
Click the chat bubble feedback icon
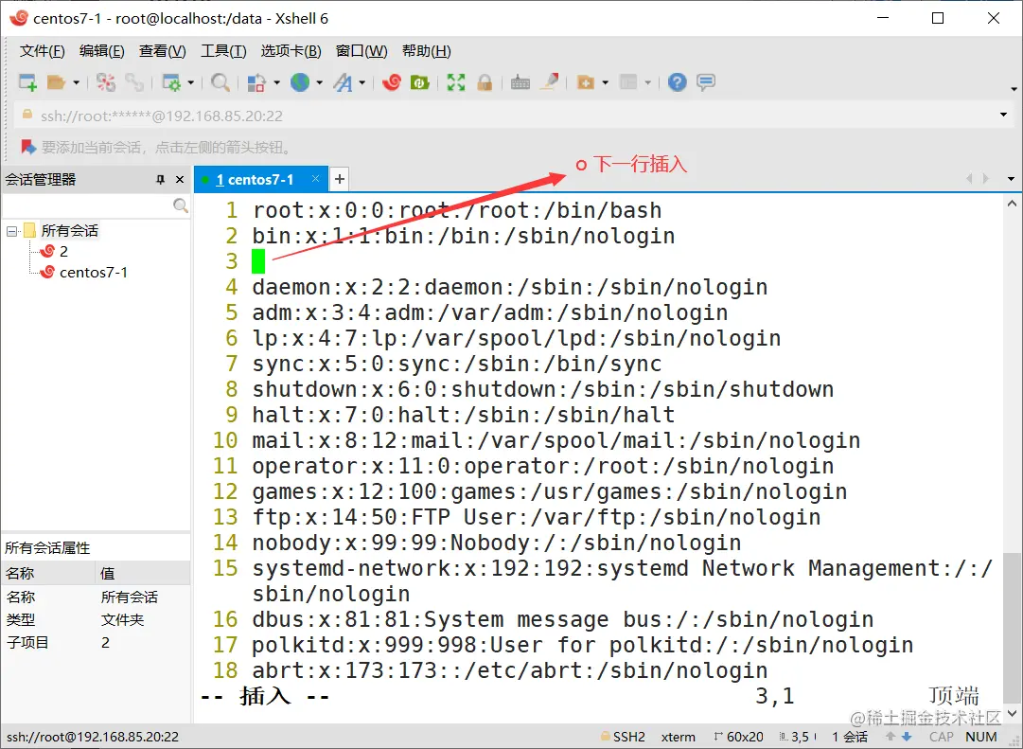[x=706, y=82]
